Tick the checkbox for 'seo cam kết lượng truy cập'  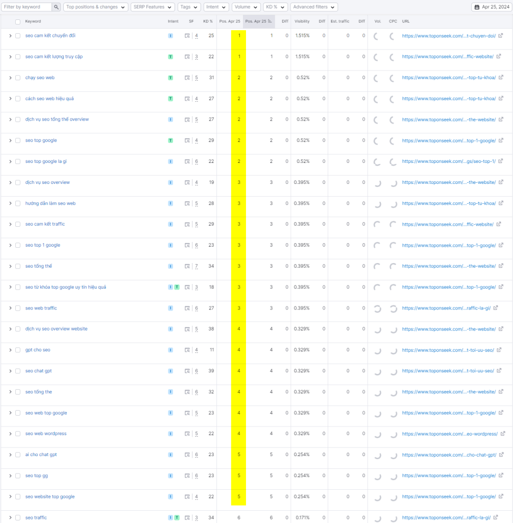[x=18, y=57]
